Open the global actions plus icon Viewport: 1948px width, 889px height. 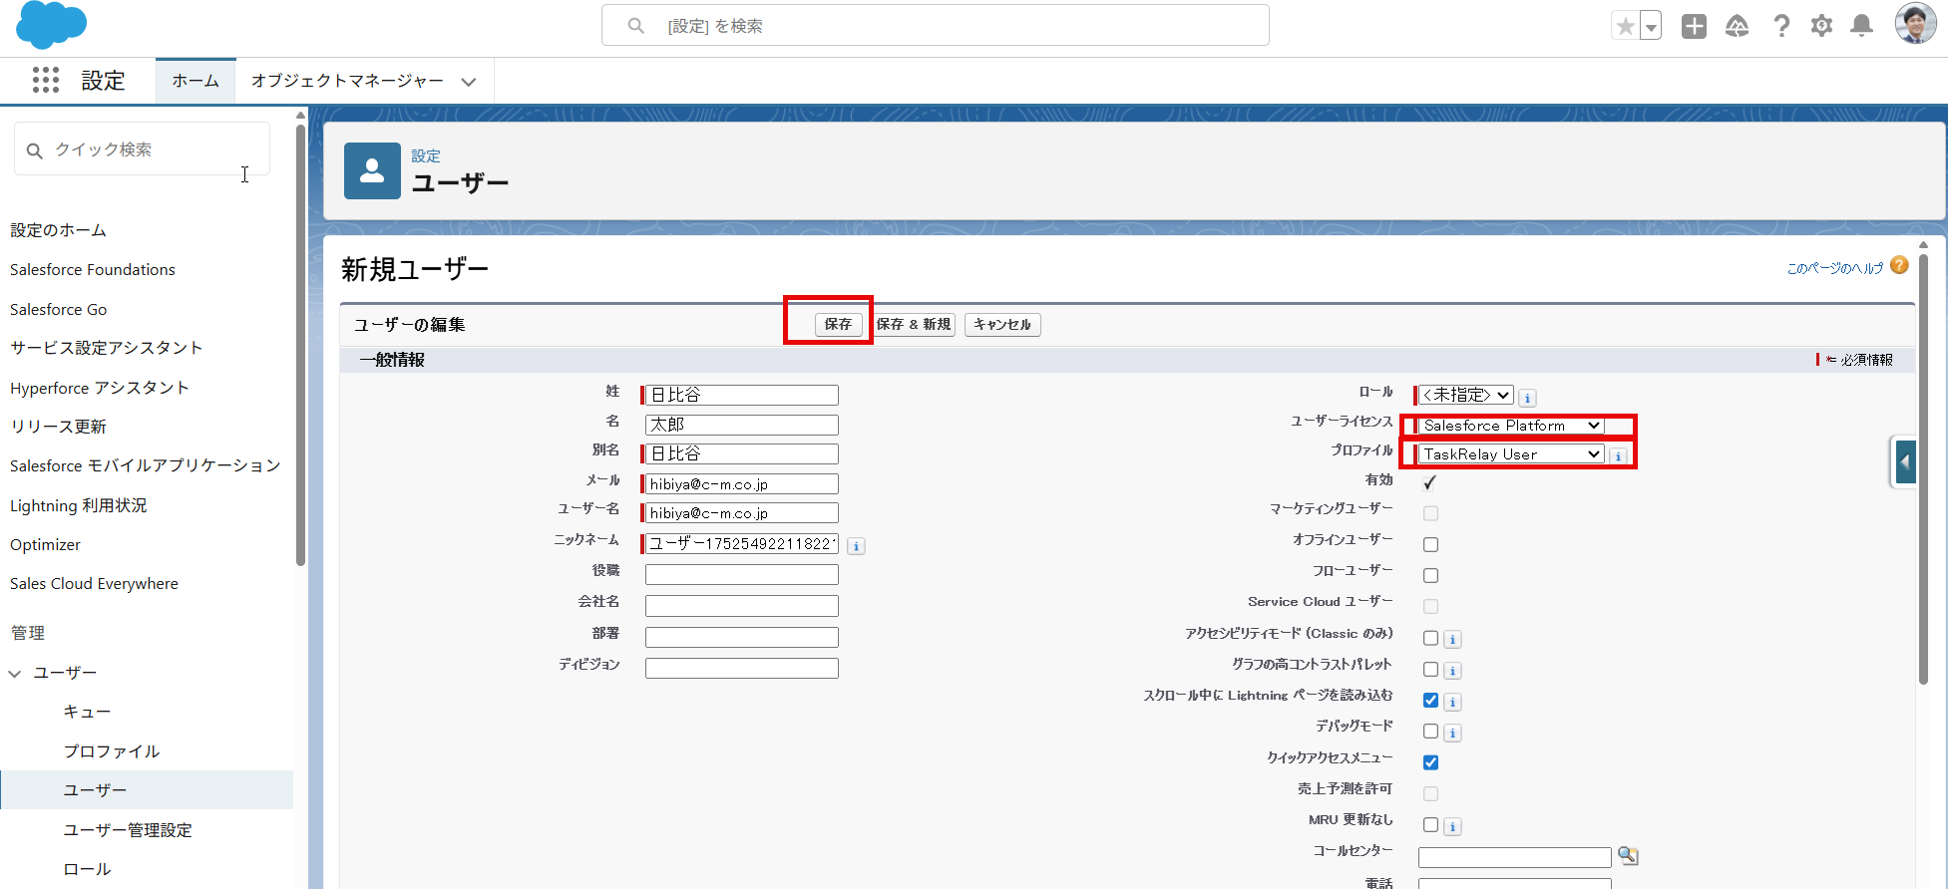click(1694, 26)
